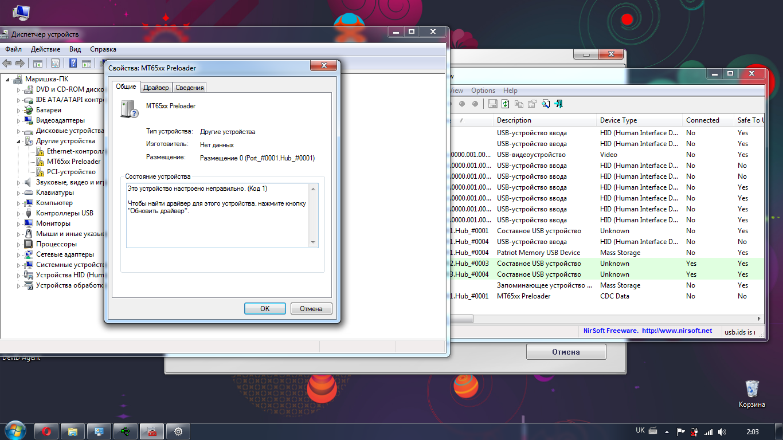This screenshot has width=783, height=440.
Task: Click the Find magnifier icon in USBDeview toolbar
Action: [545, 104]
